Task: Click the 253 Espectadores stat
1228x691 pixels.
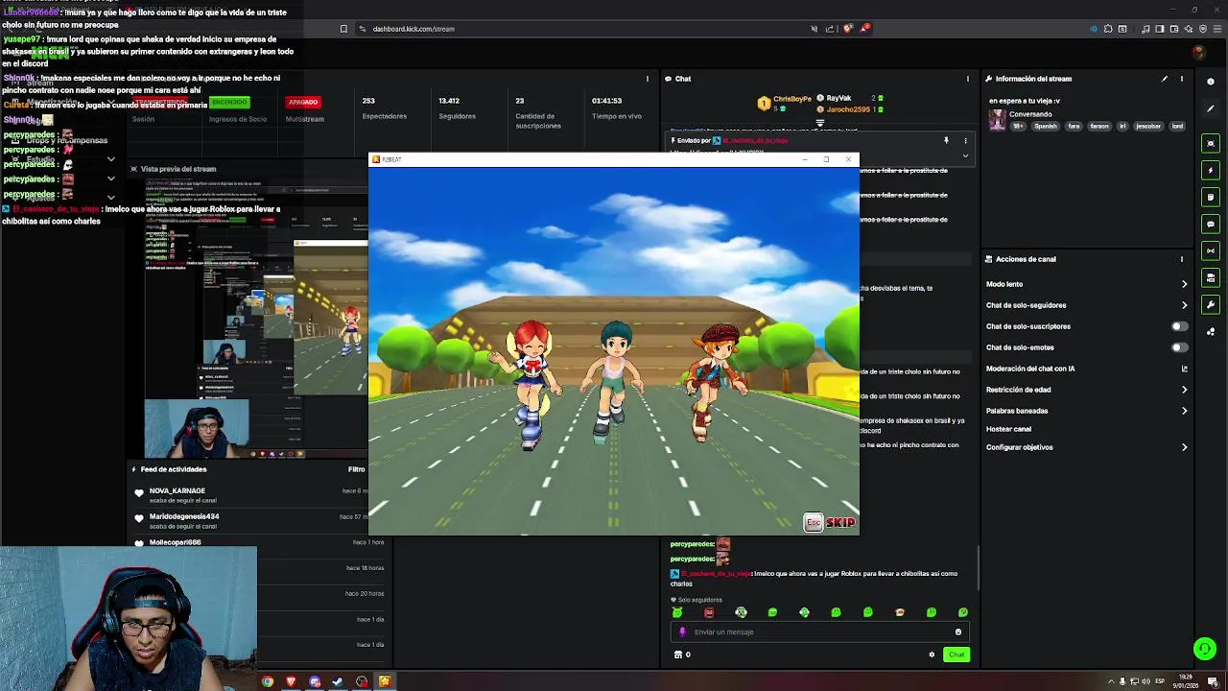Action: point(384,107)
